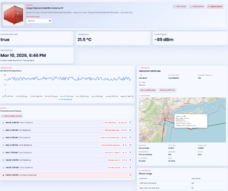Zoom in on the location map
The height and width of the screenshot is (191, 228).
tap(142, 100)
